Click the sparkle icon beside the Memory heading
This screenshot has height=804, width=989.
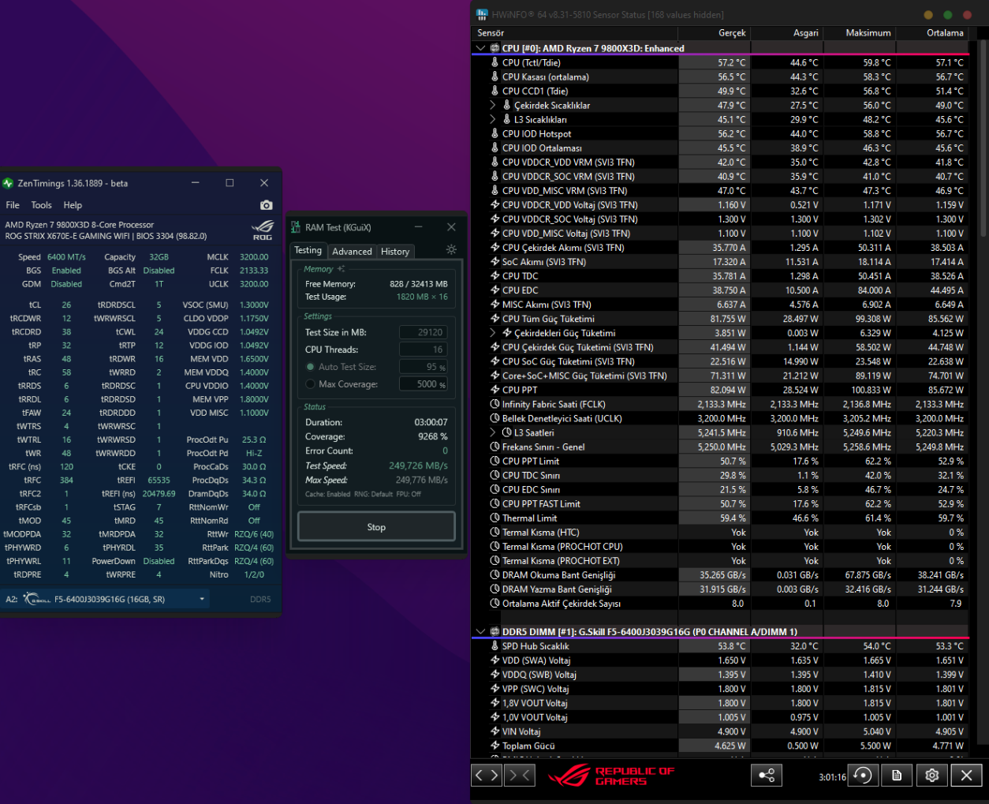(x=341, y=269)
